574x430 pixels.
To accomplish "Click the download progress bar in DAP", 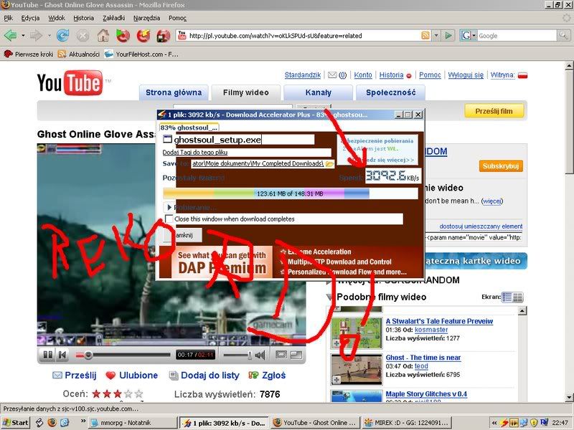I will 291,193.
